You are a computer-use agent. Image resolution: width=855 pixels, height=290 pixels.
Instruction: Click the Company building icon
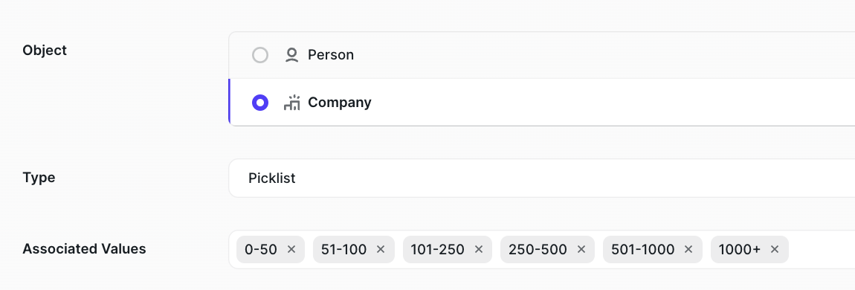[292, 103]
